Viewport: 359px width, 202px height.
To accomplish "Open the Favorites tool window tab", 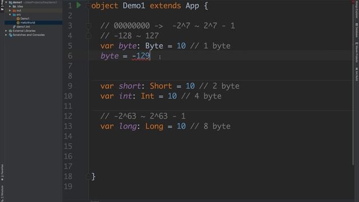I will click(x=2, y=172).
